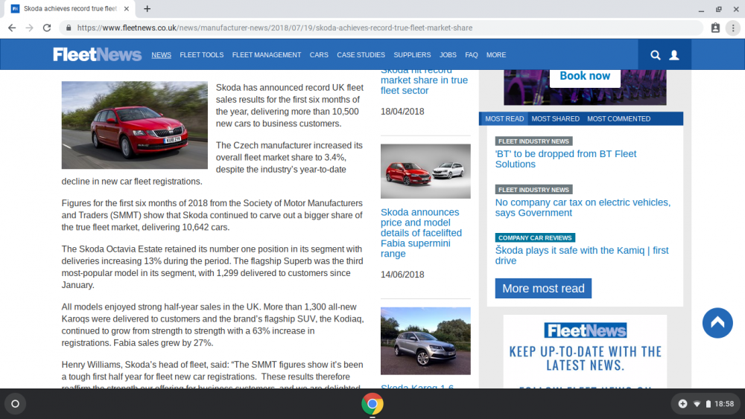Open the browser extension clipboard icon
Viewport: 745px width, 419px height.
[715, 28]
